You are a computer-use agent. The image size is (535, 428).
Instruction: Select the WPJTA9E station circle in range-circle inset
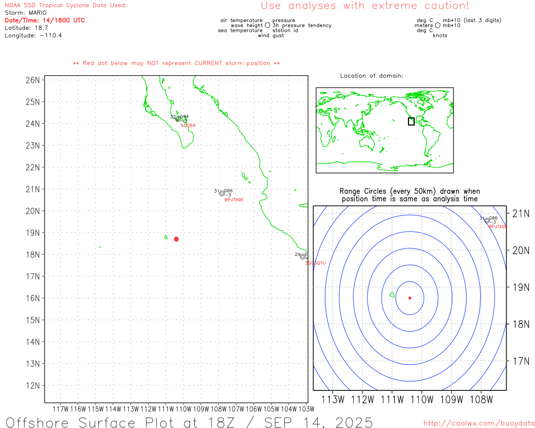(487, 221)
